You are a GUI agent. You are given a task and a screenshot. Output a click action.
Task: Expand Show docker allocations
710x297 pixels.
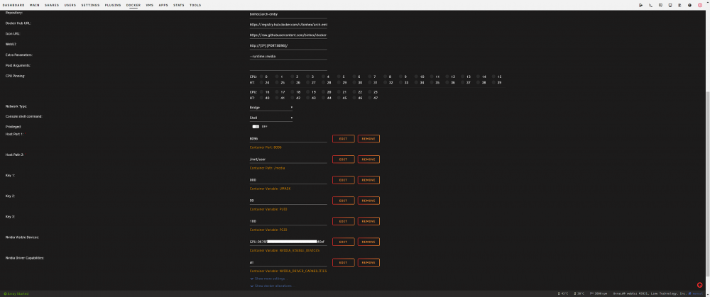click(x=271, y=286)
